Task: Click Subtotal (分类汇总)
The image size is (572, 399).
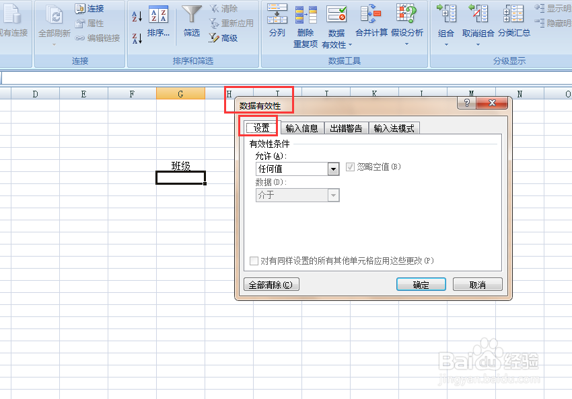Action: click(514, 21)
